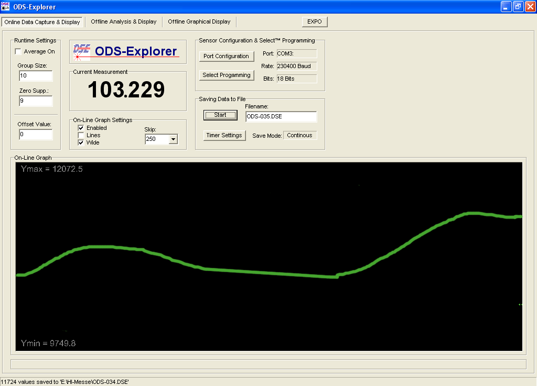Switch to the Offline Analysis & Display tab
Image resolution: width=537 pixels, height=386 pixels.
pos(123,21)
